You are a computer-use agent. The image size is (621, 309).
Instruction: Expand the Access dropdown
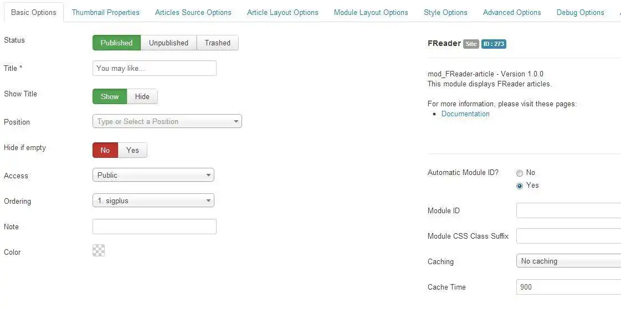pos(153,176)
